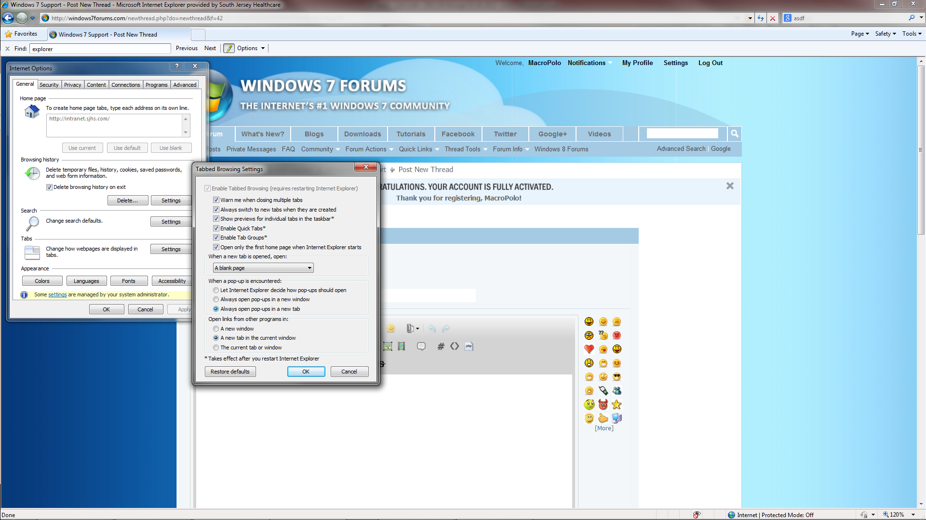Click the Refresh icon in address bar

click(761, 18)
